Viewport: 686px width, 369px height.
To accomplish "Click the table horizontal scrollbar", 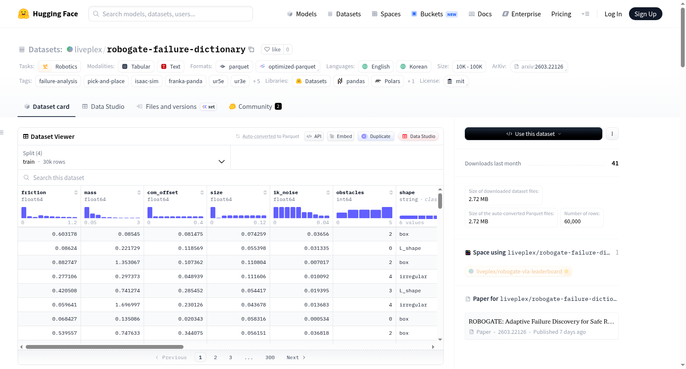I will [x=105, y=347].
